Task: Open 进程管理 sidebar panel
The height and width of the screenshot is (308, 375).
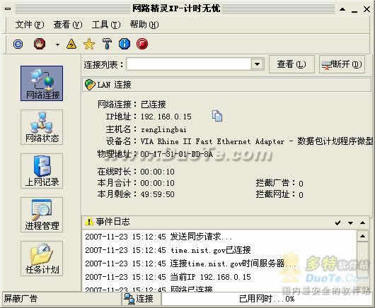Action: tap(42, 215)
